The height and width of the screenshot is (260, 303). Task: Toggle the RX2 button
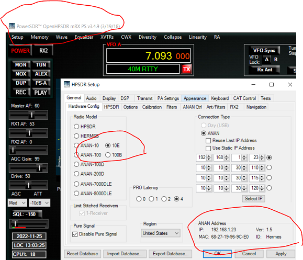(43, 51)
